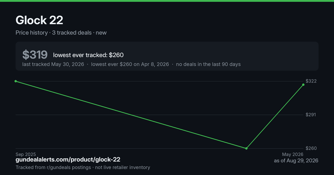Click the Glock 22 title heading
The height and width of the screenshot is (175, 334).
39,20
